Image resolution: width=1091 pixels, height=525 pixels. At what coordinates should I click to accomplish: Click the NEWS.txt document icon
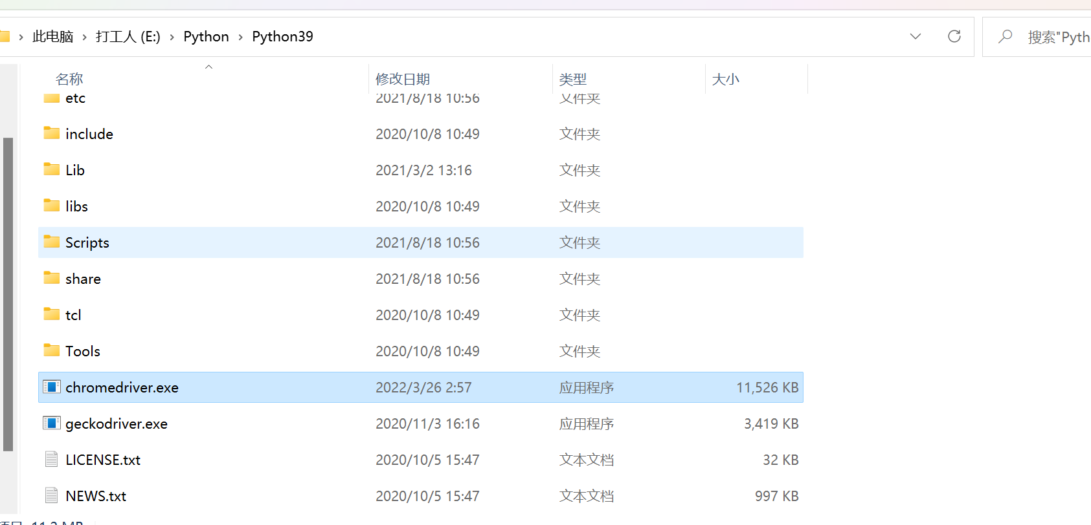[52, 495]
